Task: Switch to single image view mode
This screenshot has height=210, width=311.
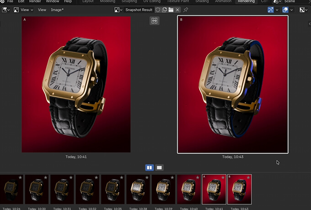Action: [x=159, y=168]
